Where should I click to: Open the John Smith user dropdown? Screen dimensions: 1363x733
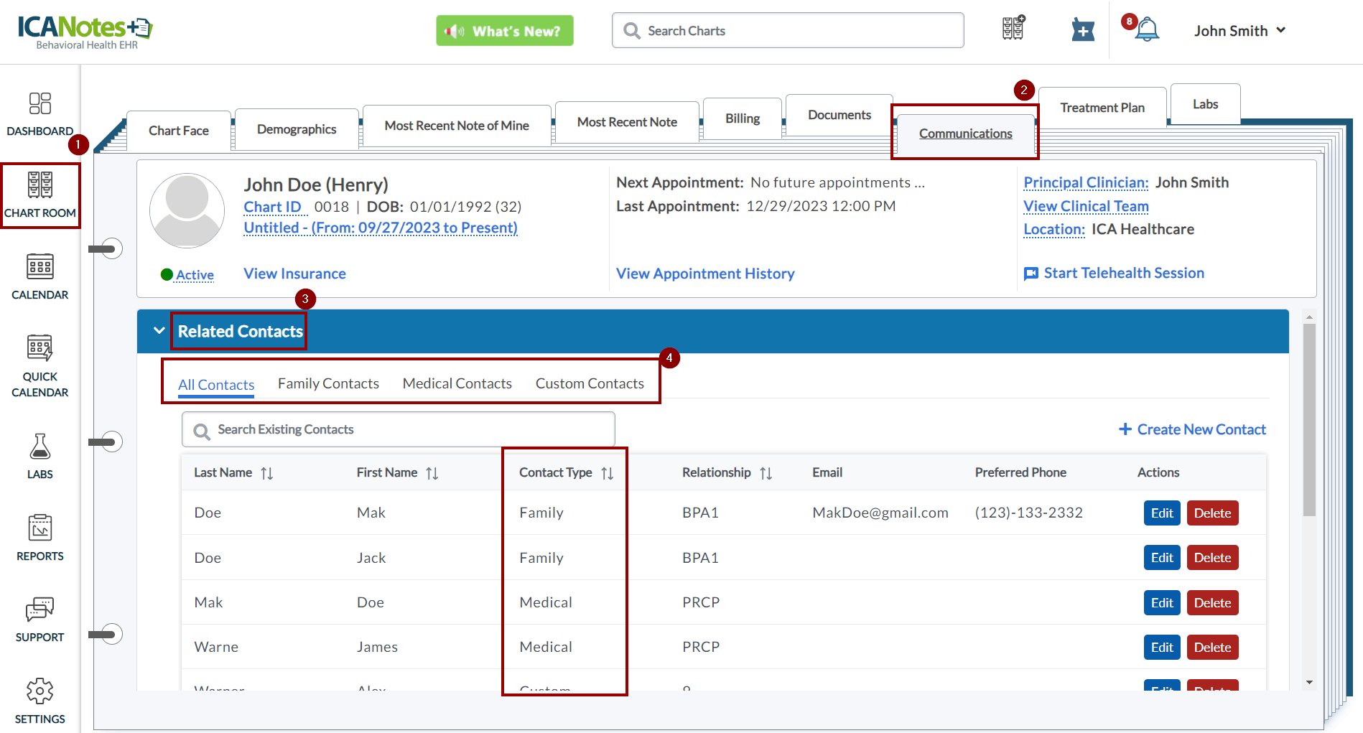[1239, 31]
